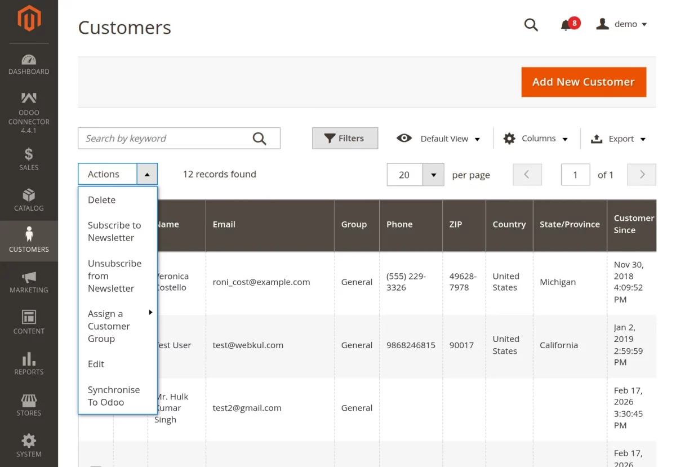This screenshot has width=676, height=467.
Task: Click the 12 records found text
Action: [219, 175]
